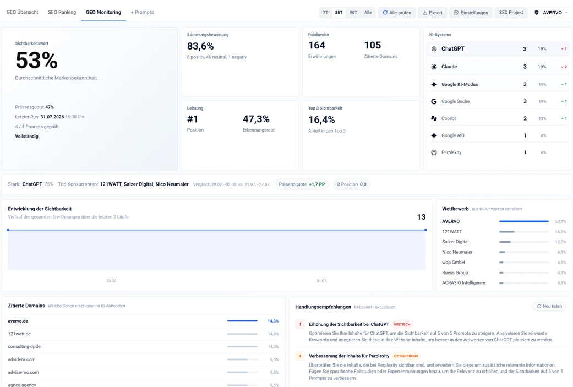Click the refresh icon in Alle prüfen
Screen dimensions: 573x387
(385, 13)
